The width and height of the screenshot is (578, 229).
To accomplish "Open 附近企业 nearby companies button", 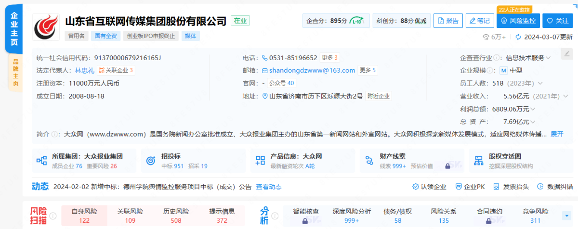I will 378,96.
